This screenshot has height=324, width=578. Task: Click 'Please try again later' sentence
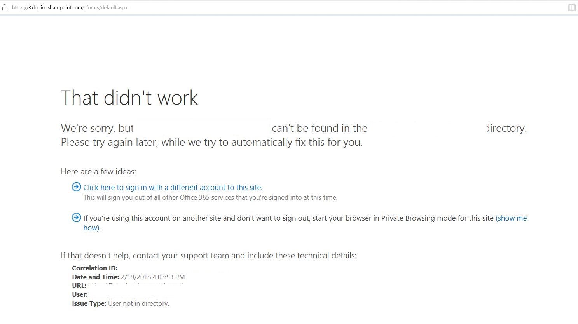(212, 142)
